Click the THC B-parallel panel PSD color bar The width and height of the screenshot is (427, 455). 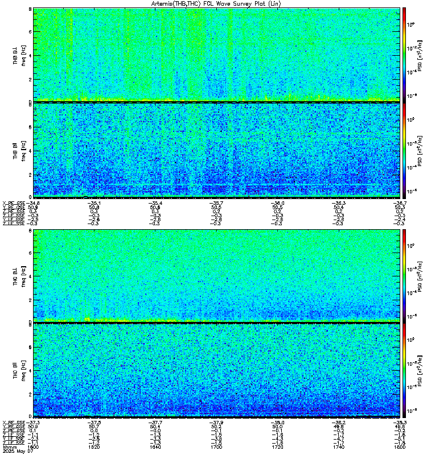click(x=404, y=370)
